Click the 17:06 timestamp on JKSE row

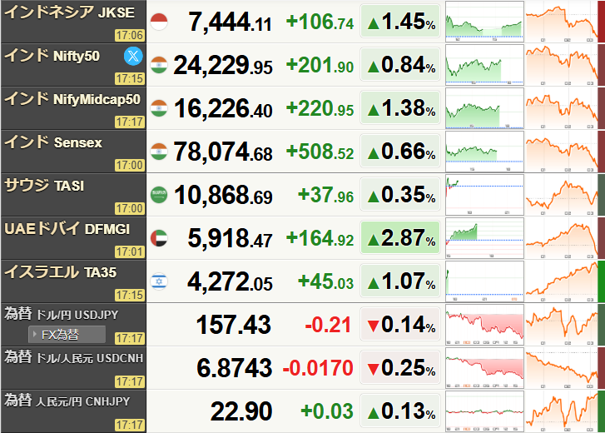[x=130, y=36]
